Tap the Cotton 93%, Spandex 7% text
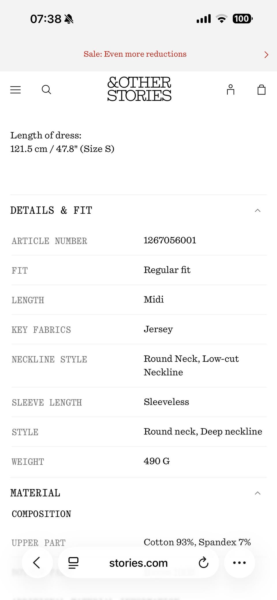The height and width of the screenshot is (600, 277). 197,542
